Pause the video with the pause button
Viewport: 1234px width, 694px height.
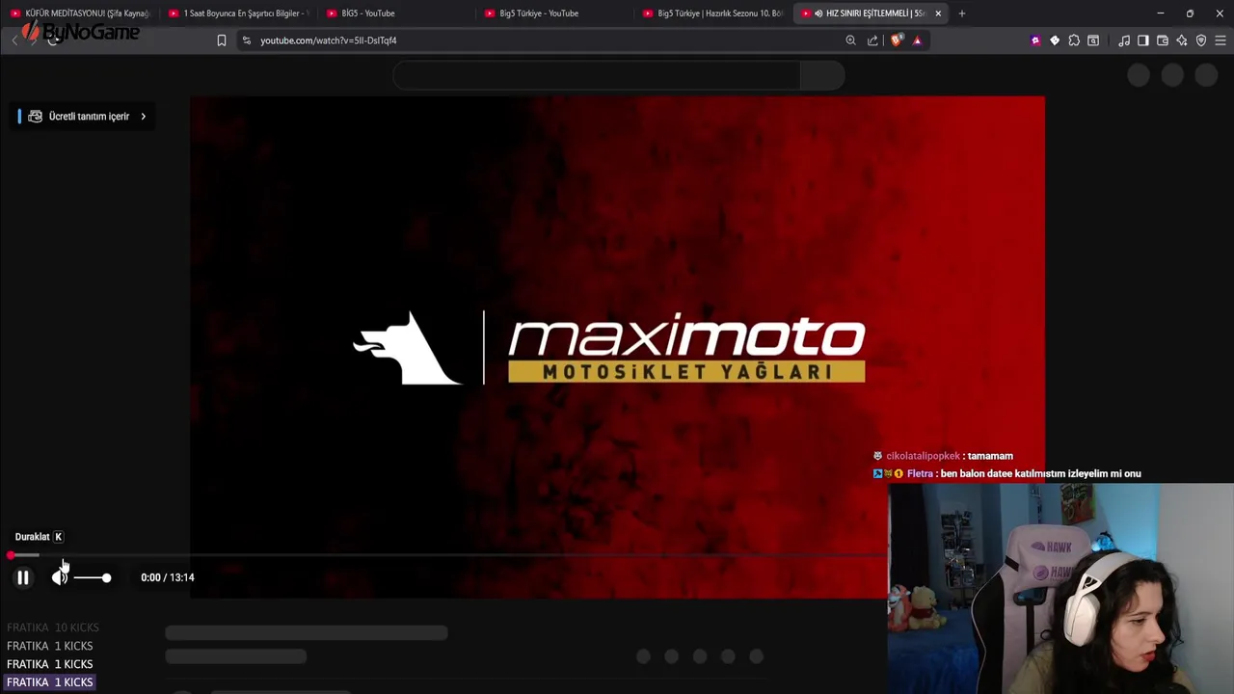[23, 577]
